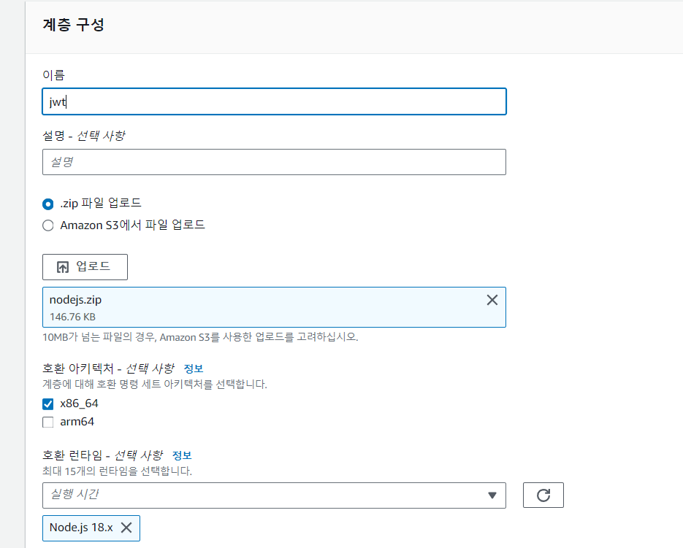
Task: Expand the 실행 시간 runtime combo box
Action: [274, 495]
